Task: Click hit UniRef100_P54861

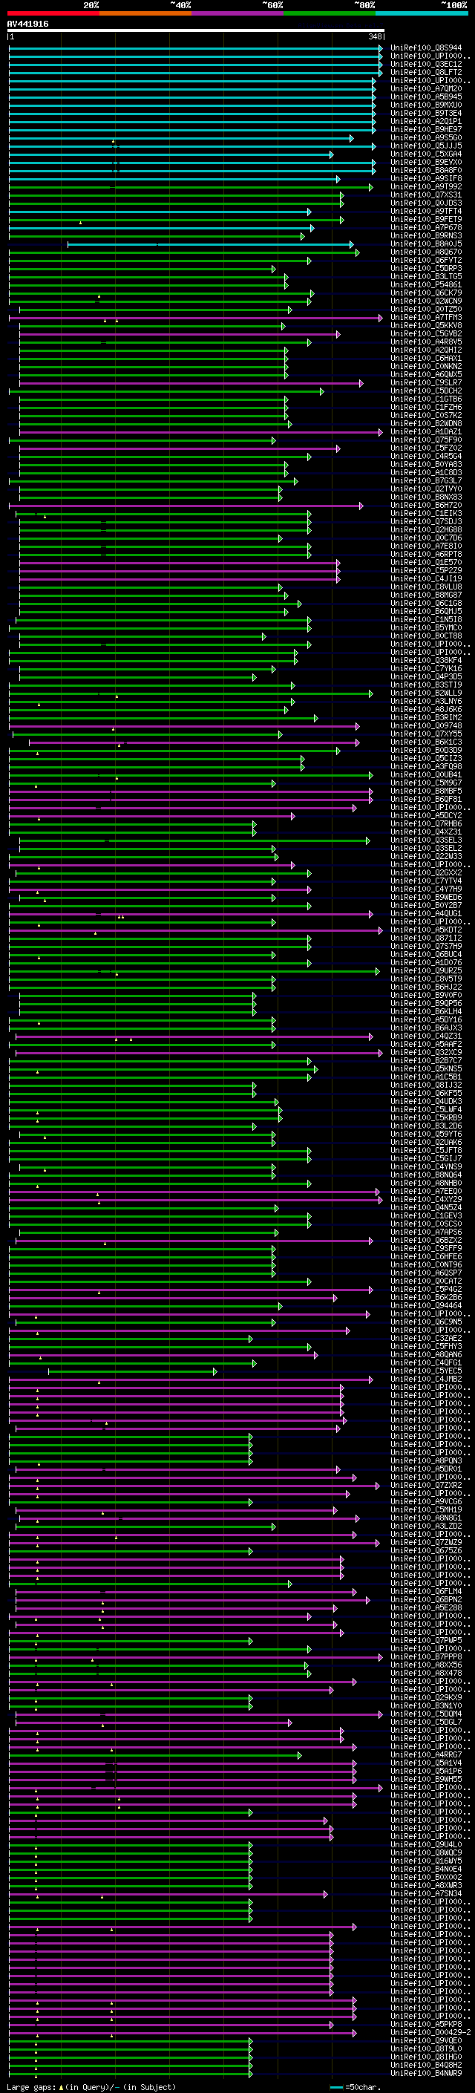Action: click(426, 284)
